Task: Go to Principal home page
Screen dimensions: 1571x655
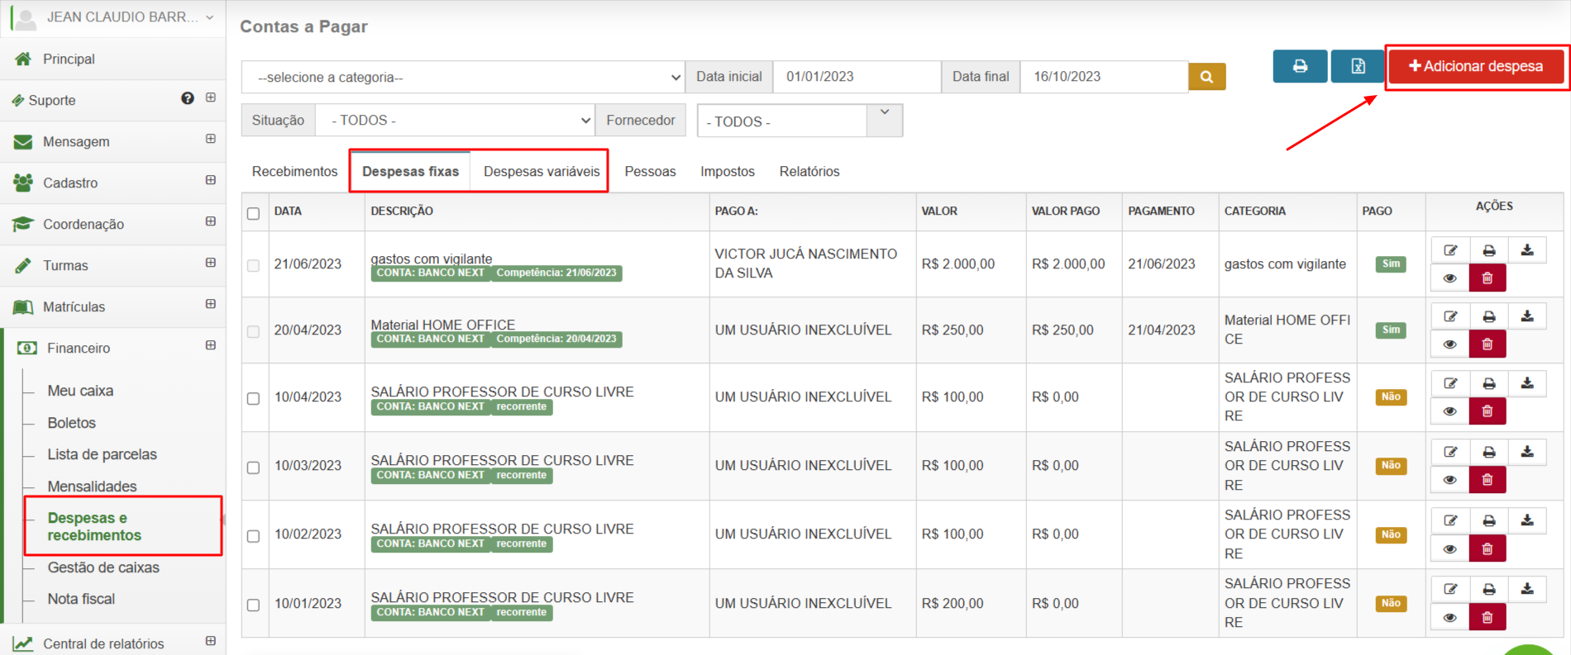Action: tap(69, 59)
